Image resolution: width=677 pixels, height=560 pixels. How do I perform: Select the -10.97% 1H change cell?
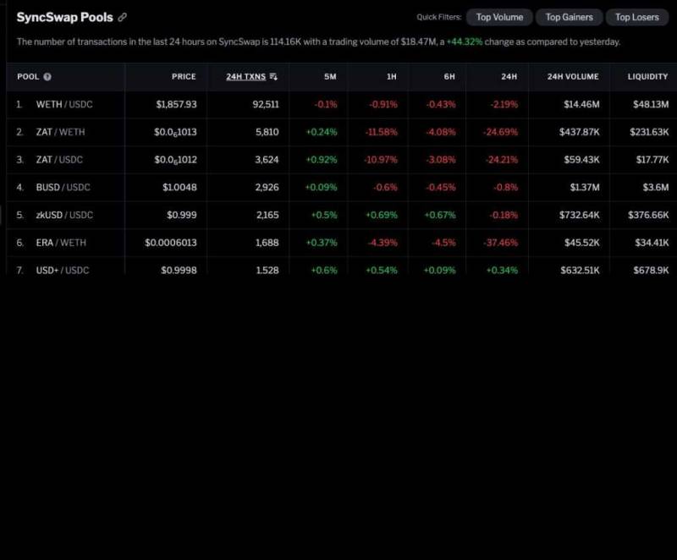click(380, 160)
